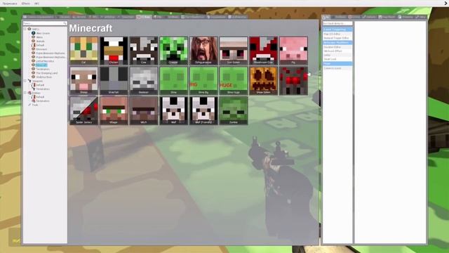Pick the Iron Golem NPC icon
449x253 pixels.
coord(234,51)
